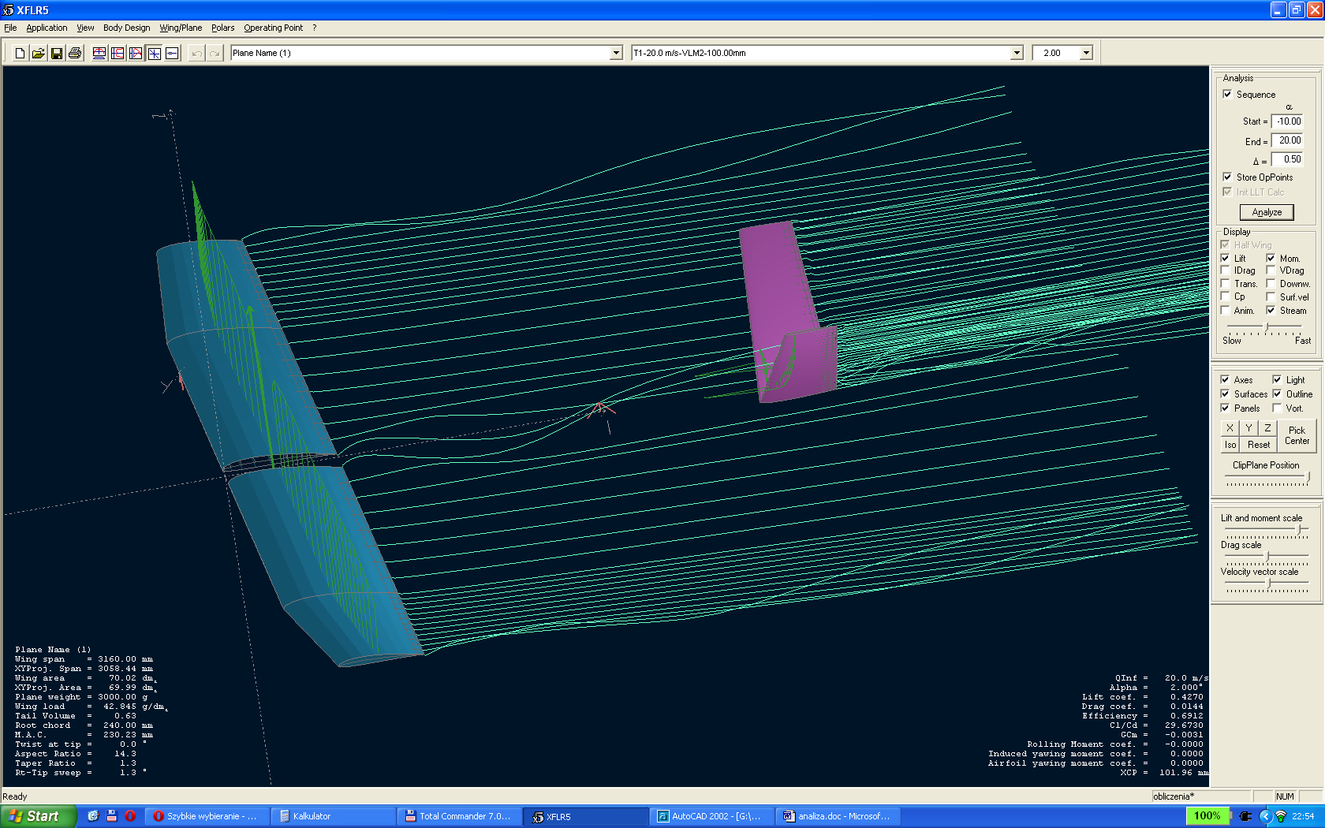Enable the Trans. display checkbox
The image size is (1325, 828).
click(1225, 284)
